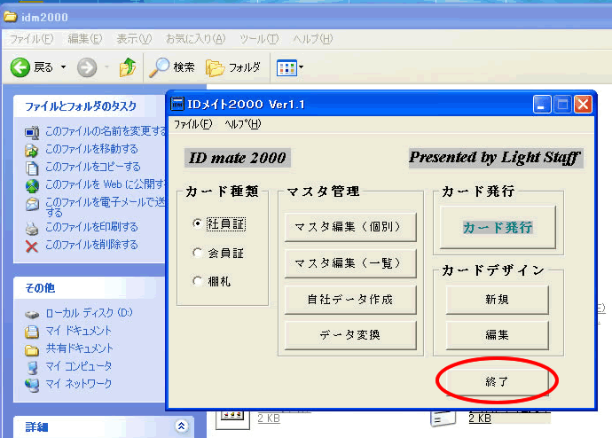This screenshot has width=612, height=438.
Task: Click the 新規 card design button
Action: tap(498, 299)
